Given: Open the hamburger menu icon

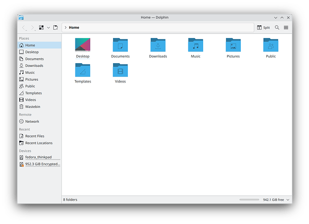Looking at the screenshot, I should tap(286, 27).
